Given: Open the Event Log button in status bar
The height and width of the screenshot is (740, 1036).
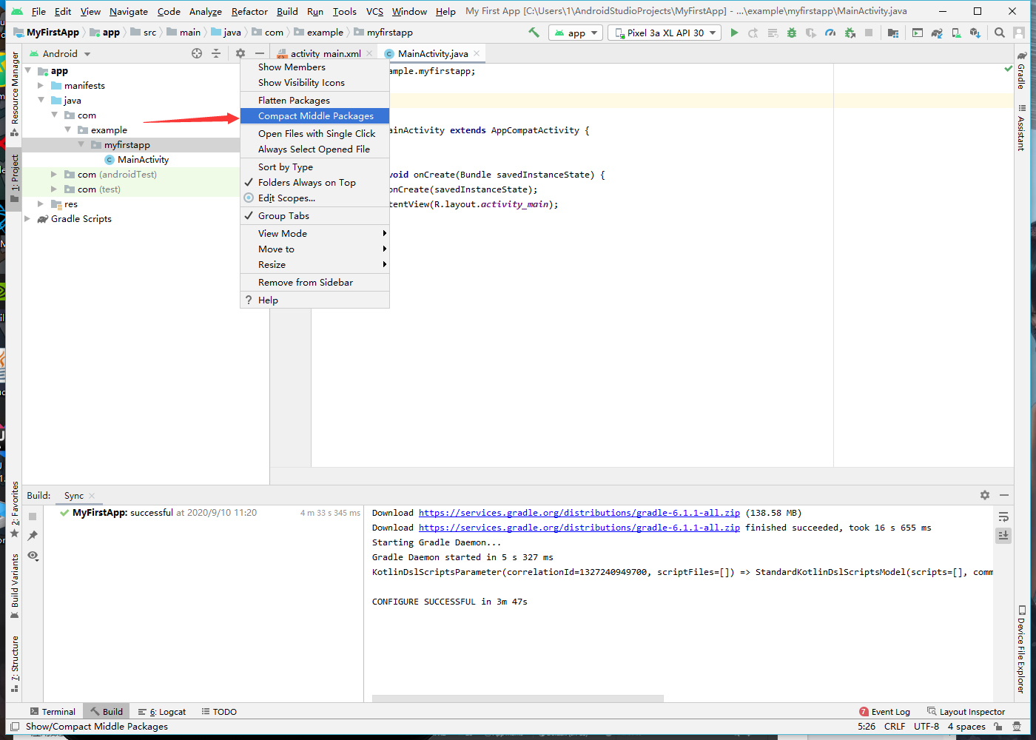Looking at the screenshot, I should click(884, 712).
